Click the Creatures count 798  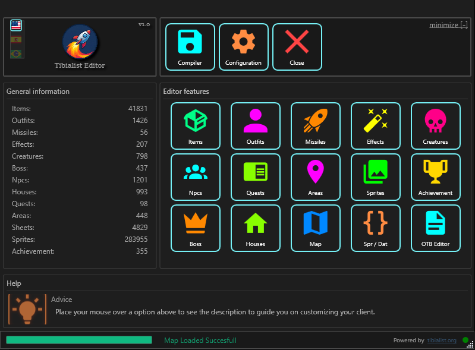pos(141,156)
